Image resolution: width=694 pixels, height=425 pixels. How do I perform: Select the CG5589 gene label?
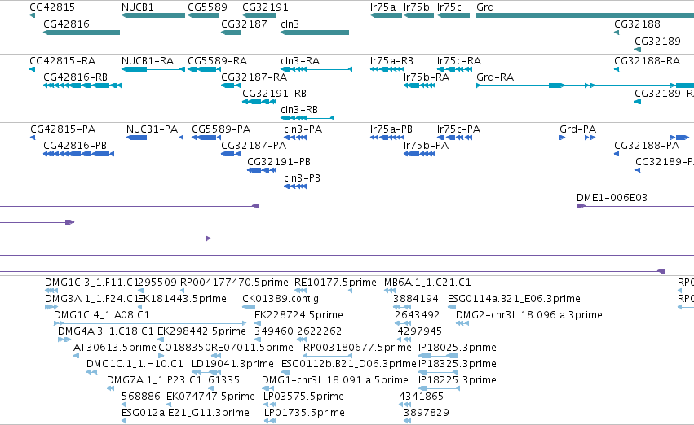pos(207,7)
